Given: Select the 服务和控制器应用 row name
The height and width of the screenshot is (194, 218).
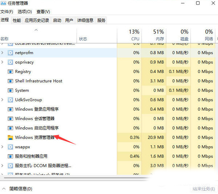Looking at the screenshot, I should pyautogui.click(x=31, y=156).
